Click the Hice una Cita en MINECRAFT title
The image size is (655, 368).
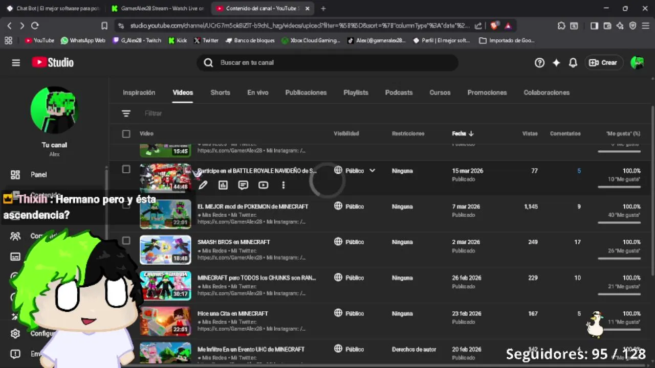(233, 313)
